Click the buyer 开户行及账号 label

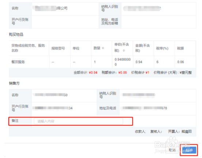(20, 22)
